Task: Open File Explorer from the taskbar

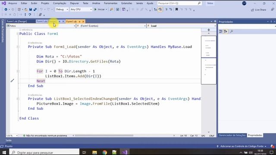Action: pyautogui.click(x=95, y=152)
